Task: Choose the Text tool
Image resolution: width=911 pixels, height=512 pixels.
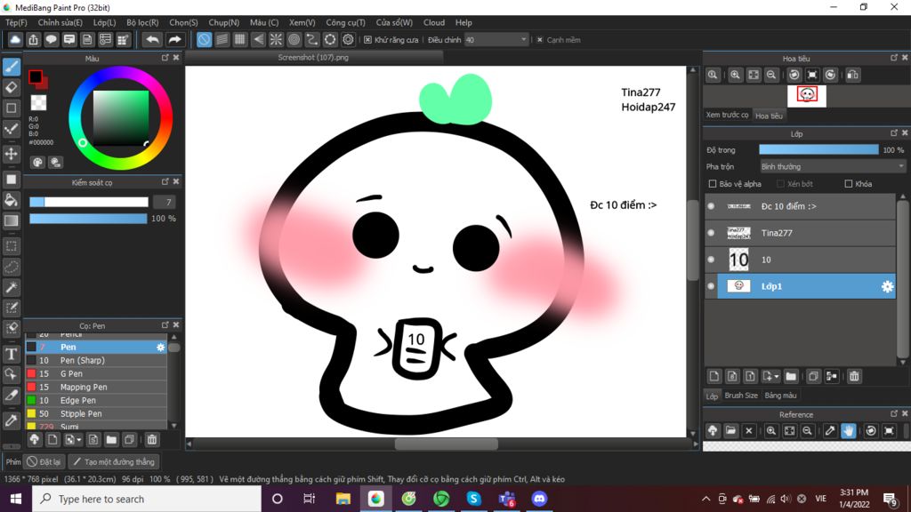Action: click(x=12, y=354)
